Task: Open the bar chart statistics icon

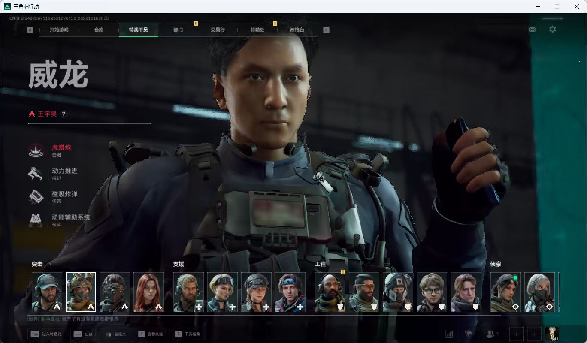Action: point(449,334)
